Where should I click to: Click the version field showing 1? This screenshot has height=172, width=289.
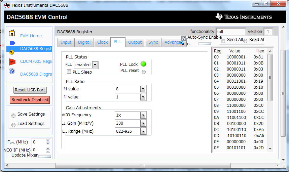(x=268, y=32)
